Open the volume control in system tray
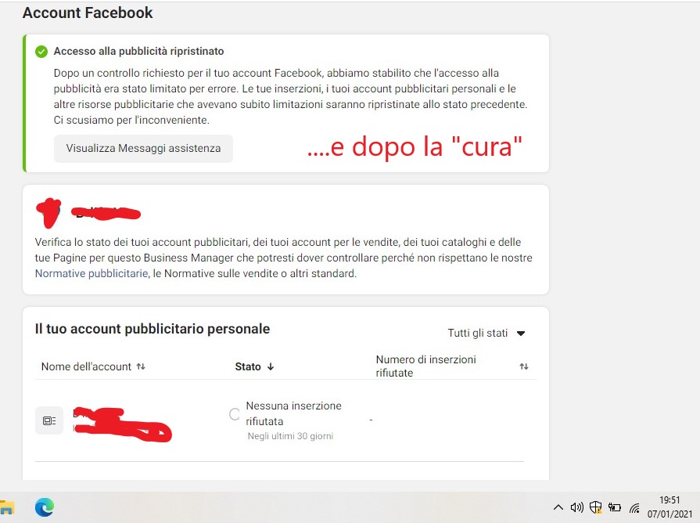This screenshot has width=700, height=523. pyautogui.click(x=576, y=507)
